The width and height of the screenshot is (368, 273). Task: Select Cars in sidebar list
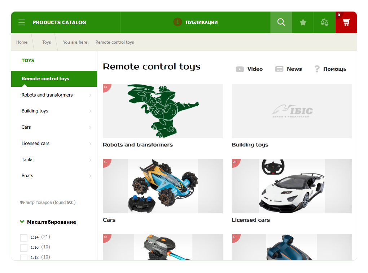pos(26,127)
